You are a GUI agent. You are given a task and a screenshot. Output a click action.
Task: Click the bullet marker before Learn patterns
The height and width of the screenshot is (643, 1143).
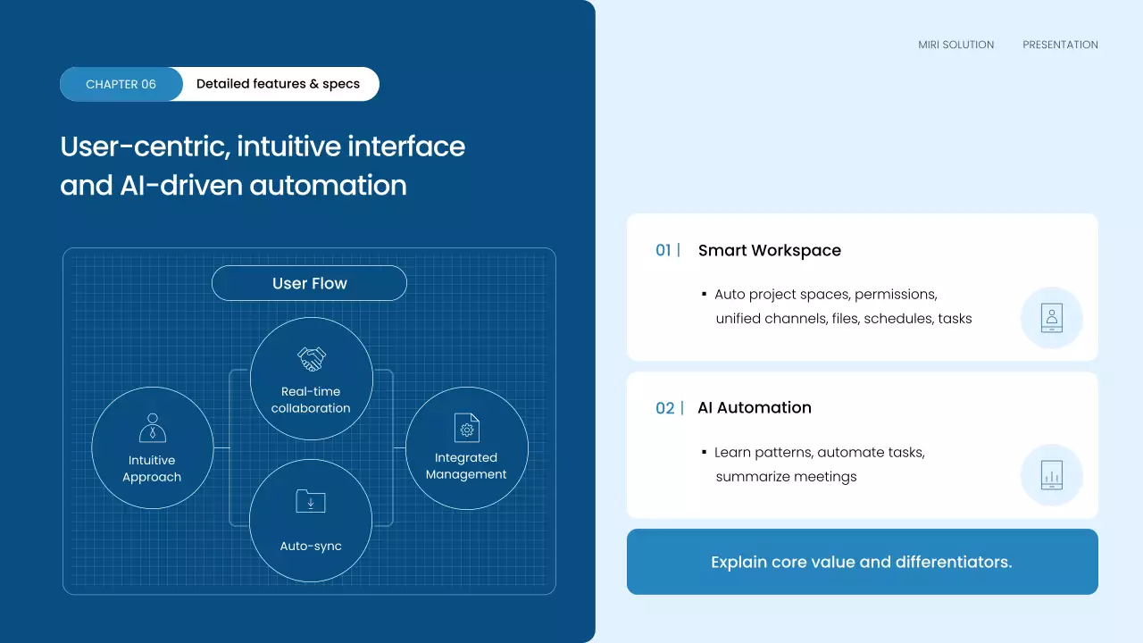click(x=704, y=452)
